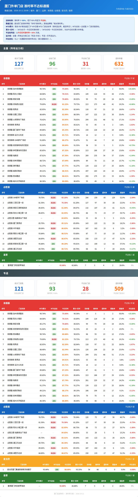Click the 未达标 badge for 必胜客-翔安汇景新城店

(x=53, y=208)
